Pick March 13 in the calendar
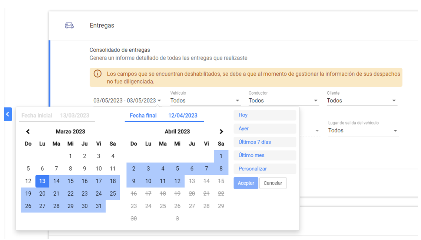421x240 pixels. point(42,181)
